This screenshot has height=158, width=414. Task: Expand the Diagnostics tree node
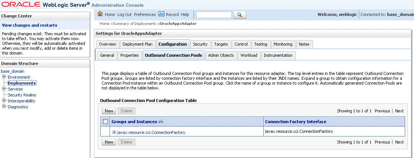(x=4, y=107)
